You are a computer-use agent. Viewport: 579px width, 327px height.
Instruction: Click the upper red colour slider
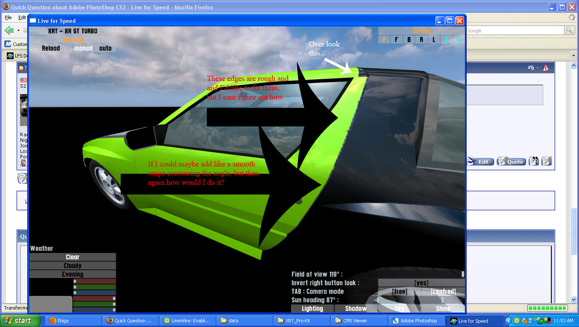[x=95, y=281]
